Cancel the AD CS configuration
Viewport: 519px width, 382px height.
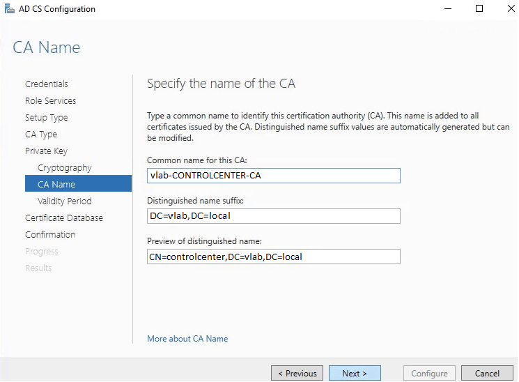click(487, 374)
